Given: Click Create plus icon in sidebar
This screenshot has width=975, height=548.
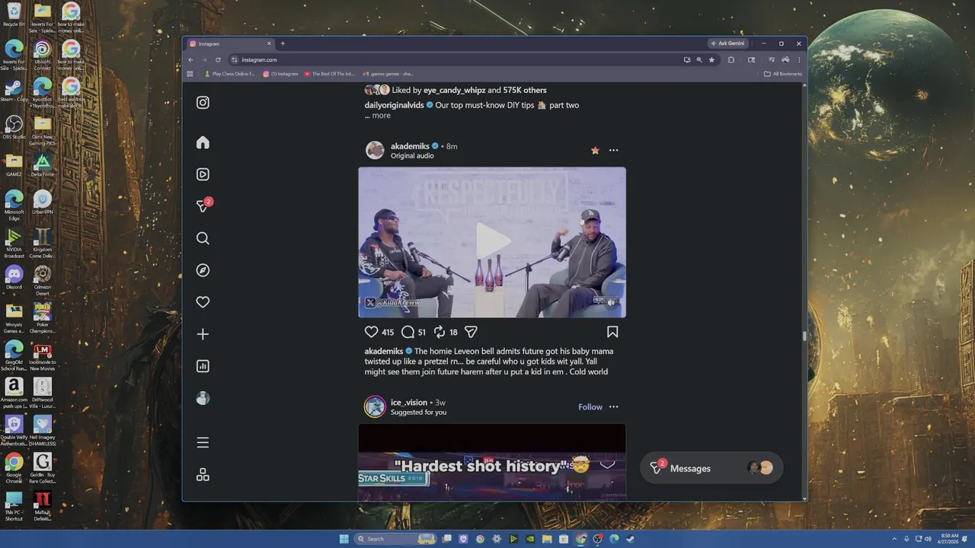Looking at the screenshot, I should pos(203,334).
